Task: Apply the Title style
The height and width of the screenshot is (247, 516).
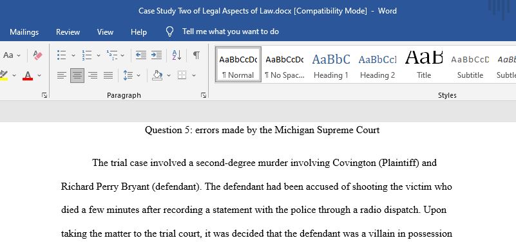Action: coord(424,64)
